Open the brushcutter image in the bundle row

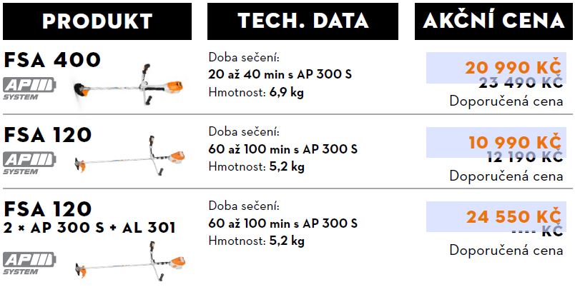tap(129, 261)
